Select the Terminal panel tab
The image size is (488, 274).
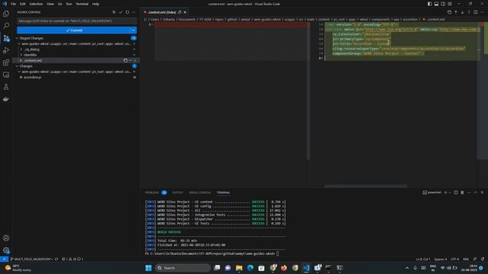tap(223, 193)
